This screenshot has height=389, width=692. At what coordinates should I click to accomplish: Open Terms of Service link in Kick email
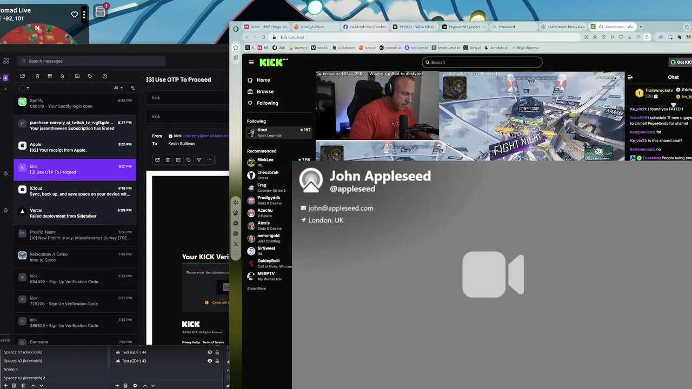pyautogui.click(x=213, y=343)
